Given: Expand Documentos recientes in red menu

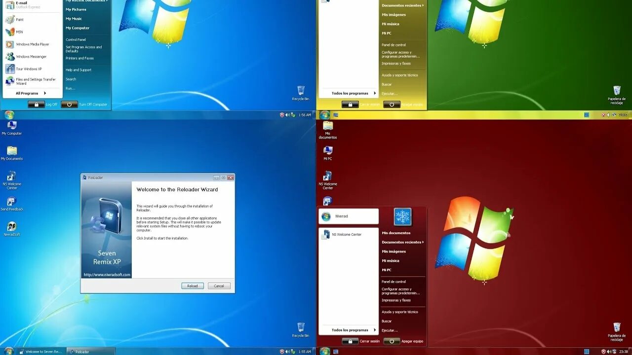Looking at the screenshot, I should click(x=402, y=242).
